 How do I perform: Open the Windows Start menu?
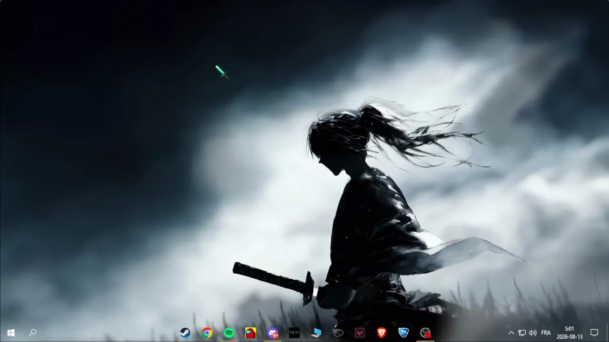tap(11, 332)
